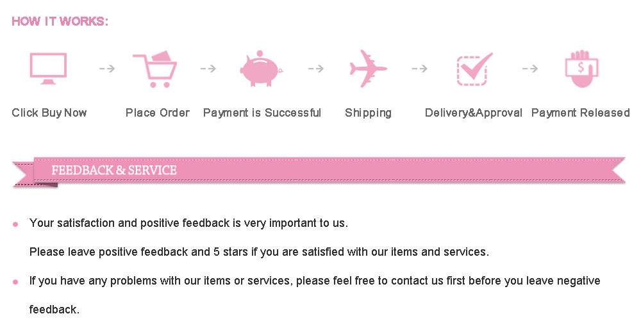Click the shopping cart icon
641x323 pixels.
click(x=154, y=69)
